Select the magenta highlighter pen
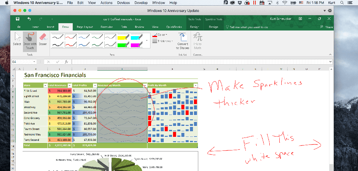The image size is (358, 171). click(x=137, y=44)
